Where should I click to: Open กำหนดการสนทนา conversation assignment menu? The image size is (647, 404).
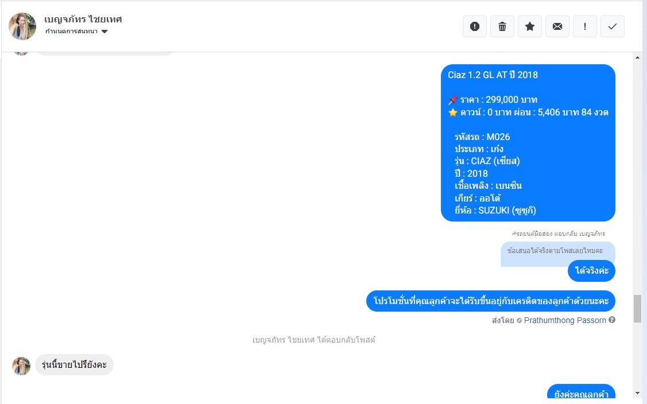76,32
